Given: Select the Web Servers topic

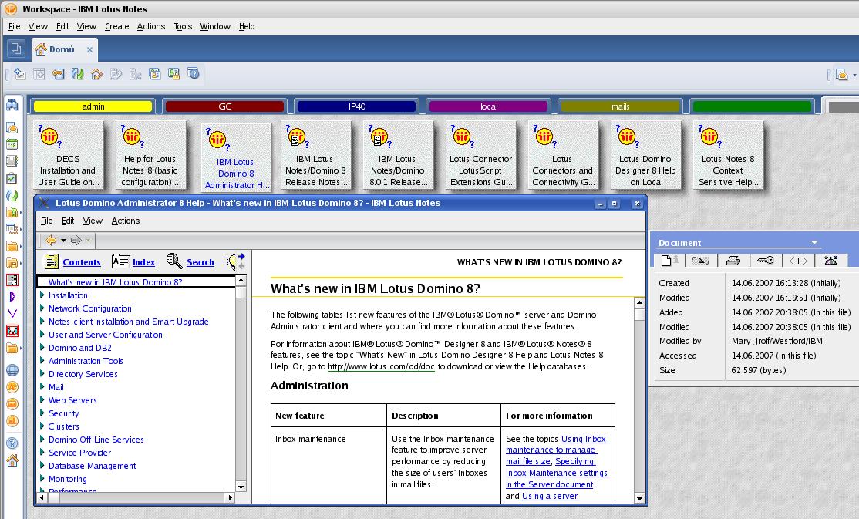Looking at the screenshot, I should pos(72,400).
